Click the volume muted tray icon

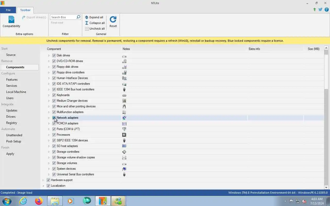[x=304, y=201]
